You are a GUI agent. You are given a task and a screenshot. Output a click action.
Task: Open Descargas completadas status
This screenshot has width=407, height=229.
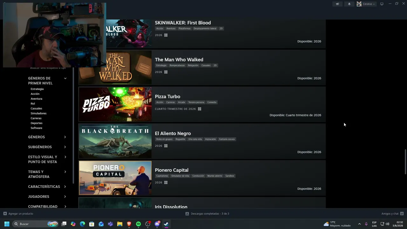(x=210, y=214)
